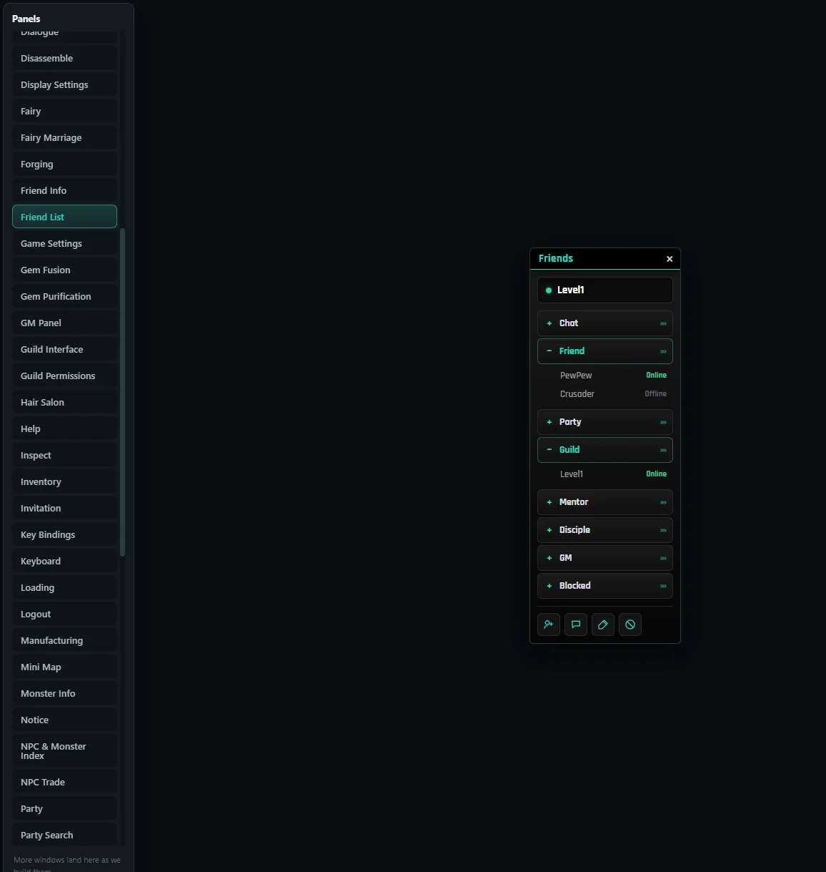Click the double-chevron icon on Disciple row
Image resolution: width=826 pixels, height=872 pixels.
663,530
